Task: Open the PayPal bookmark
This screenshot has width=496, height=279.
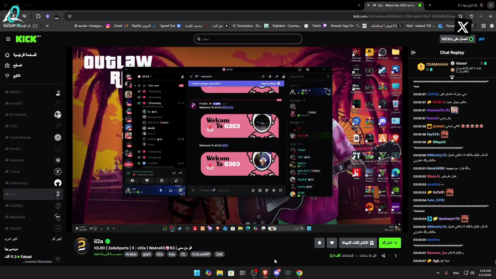Action: 144,26
